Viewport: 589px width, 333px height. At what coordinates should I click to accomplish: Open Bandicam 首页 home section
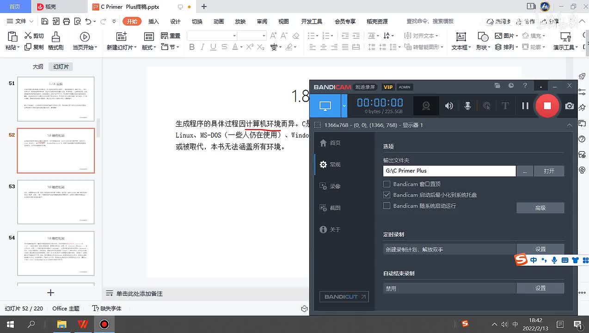[331, 143]
